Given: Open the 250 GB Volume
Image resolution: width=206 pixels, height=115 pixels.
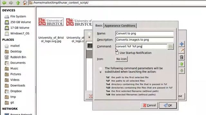Looking at the screenshot, I should pyautogui.click(x=21, y=22).
